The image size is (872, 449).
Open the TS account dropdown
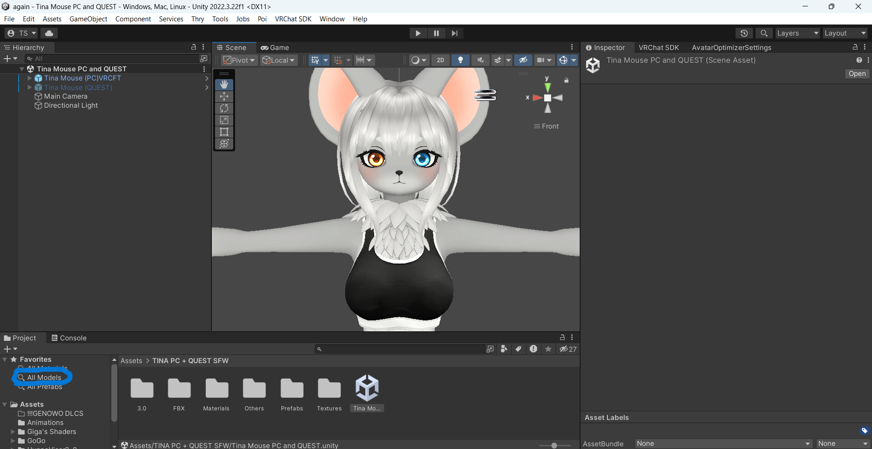click(x=21, y=33)
